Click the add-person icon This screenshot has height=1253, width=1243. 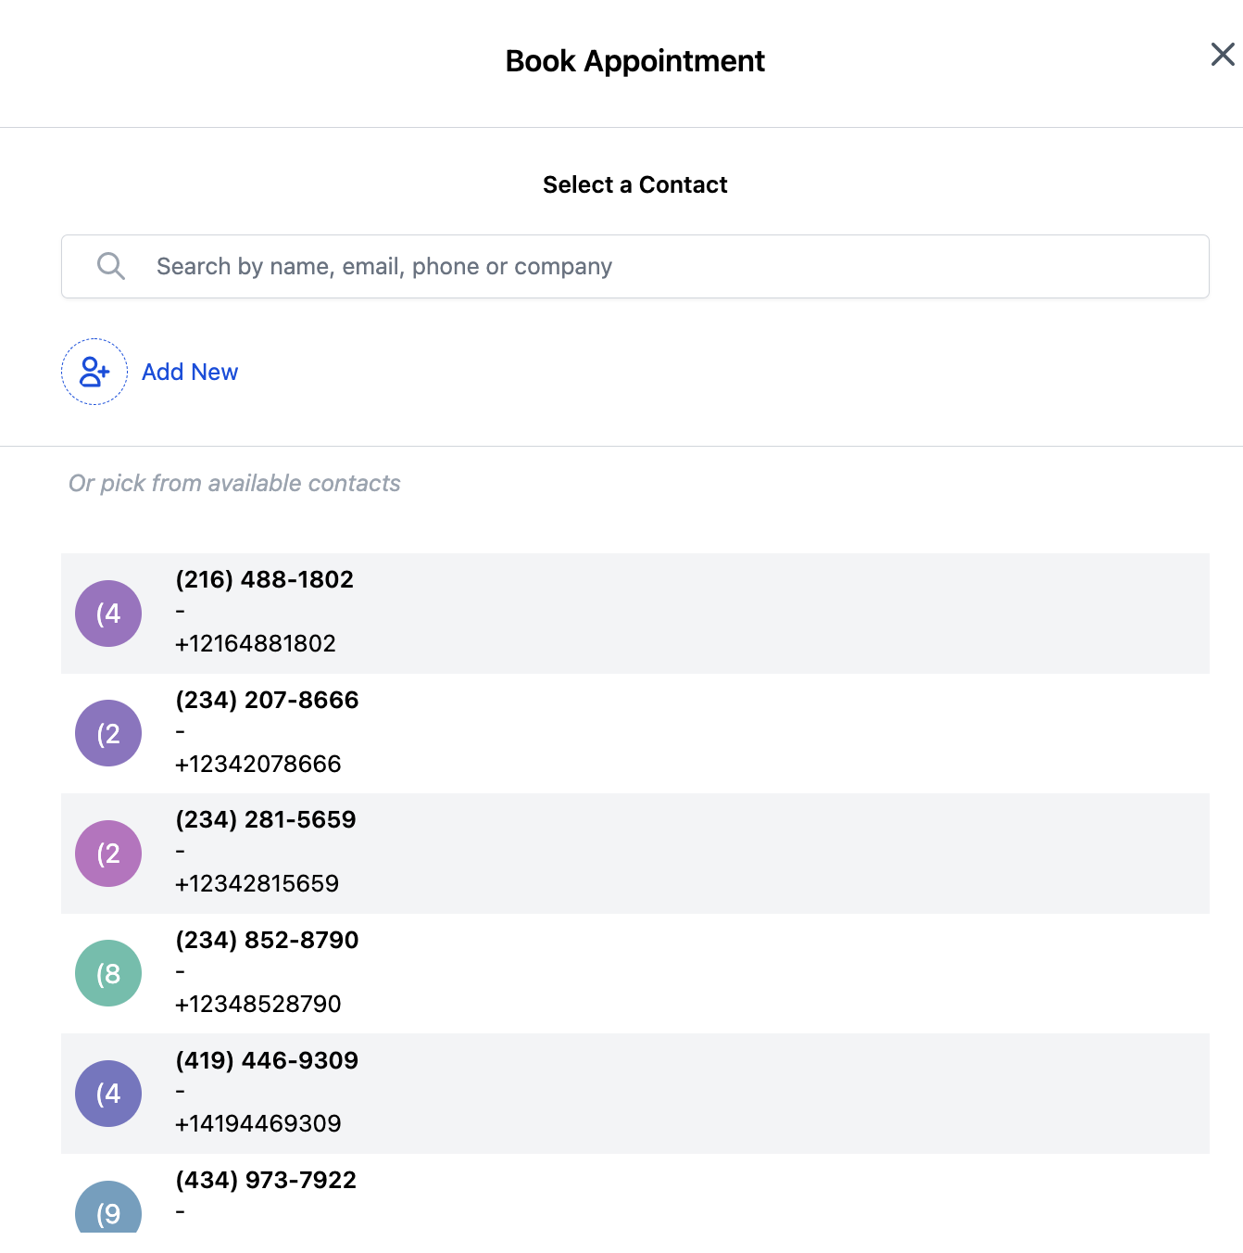click(x=94, y=372)
